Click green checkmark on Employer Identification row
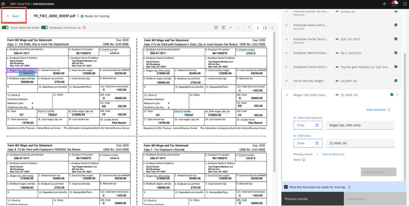The image size is (409, 206). 396,53
